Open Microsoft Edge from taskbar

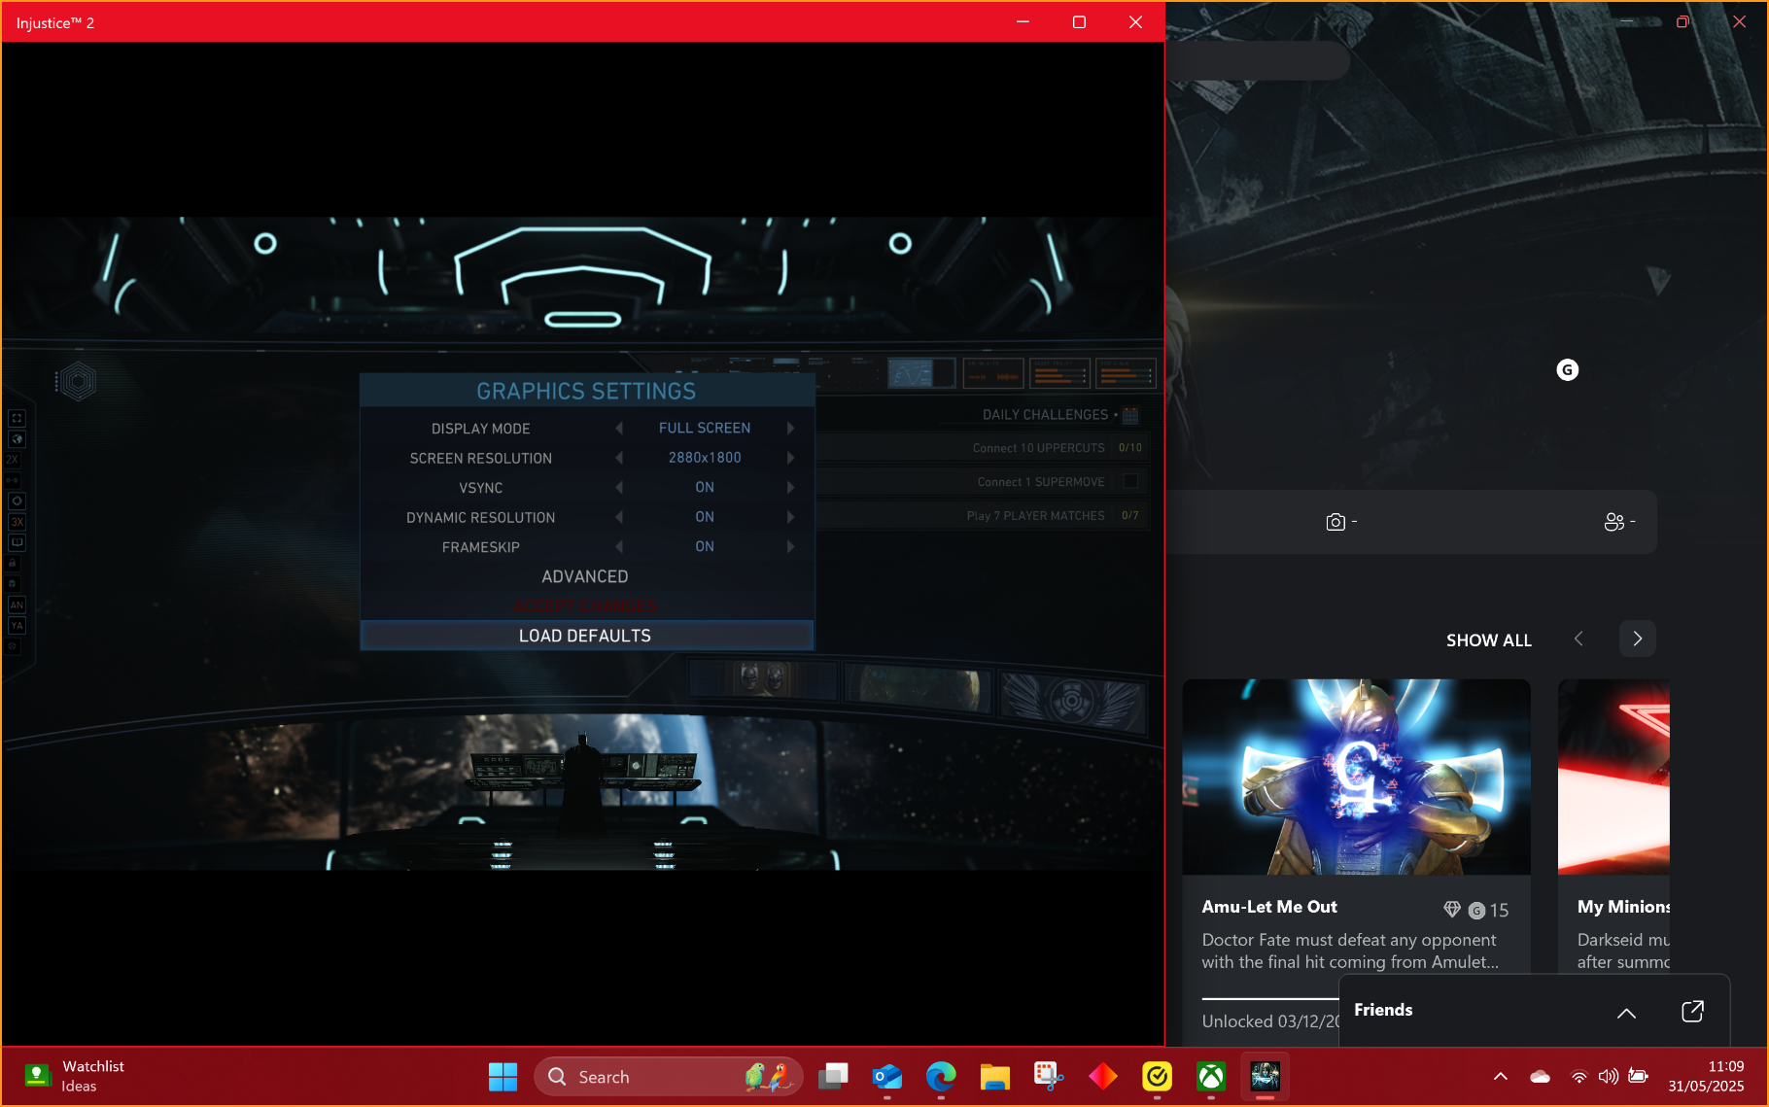pyautogui.click(x=941, y=1077)
